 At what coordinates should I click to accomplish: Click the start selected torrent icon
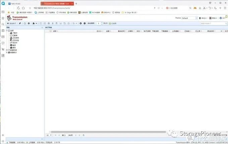41,23
